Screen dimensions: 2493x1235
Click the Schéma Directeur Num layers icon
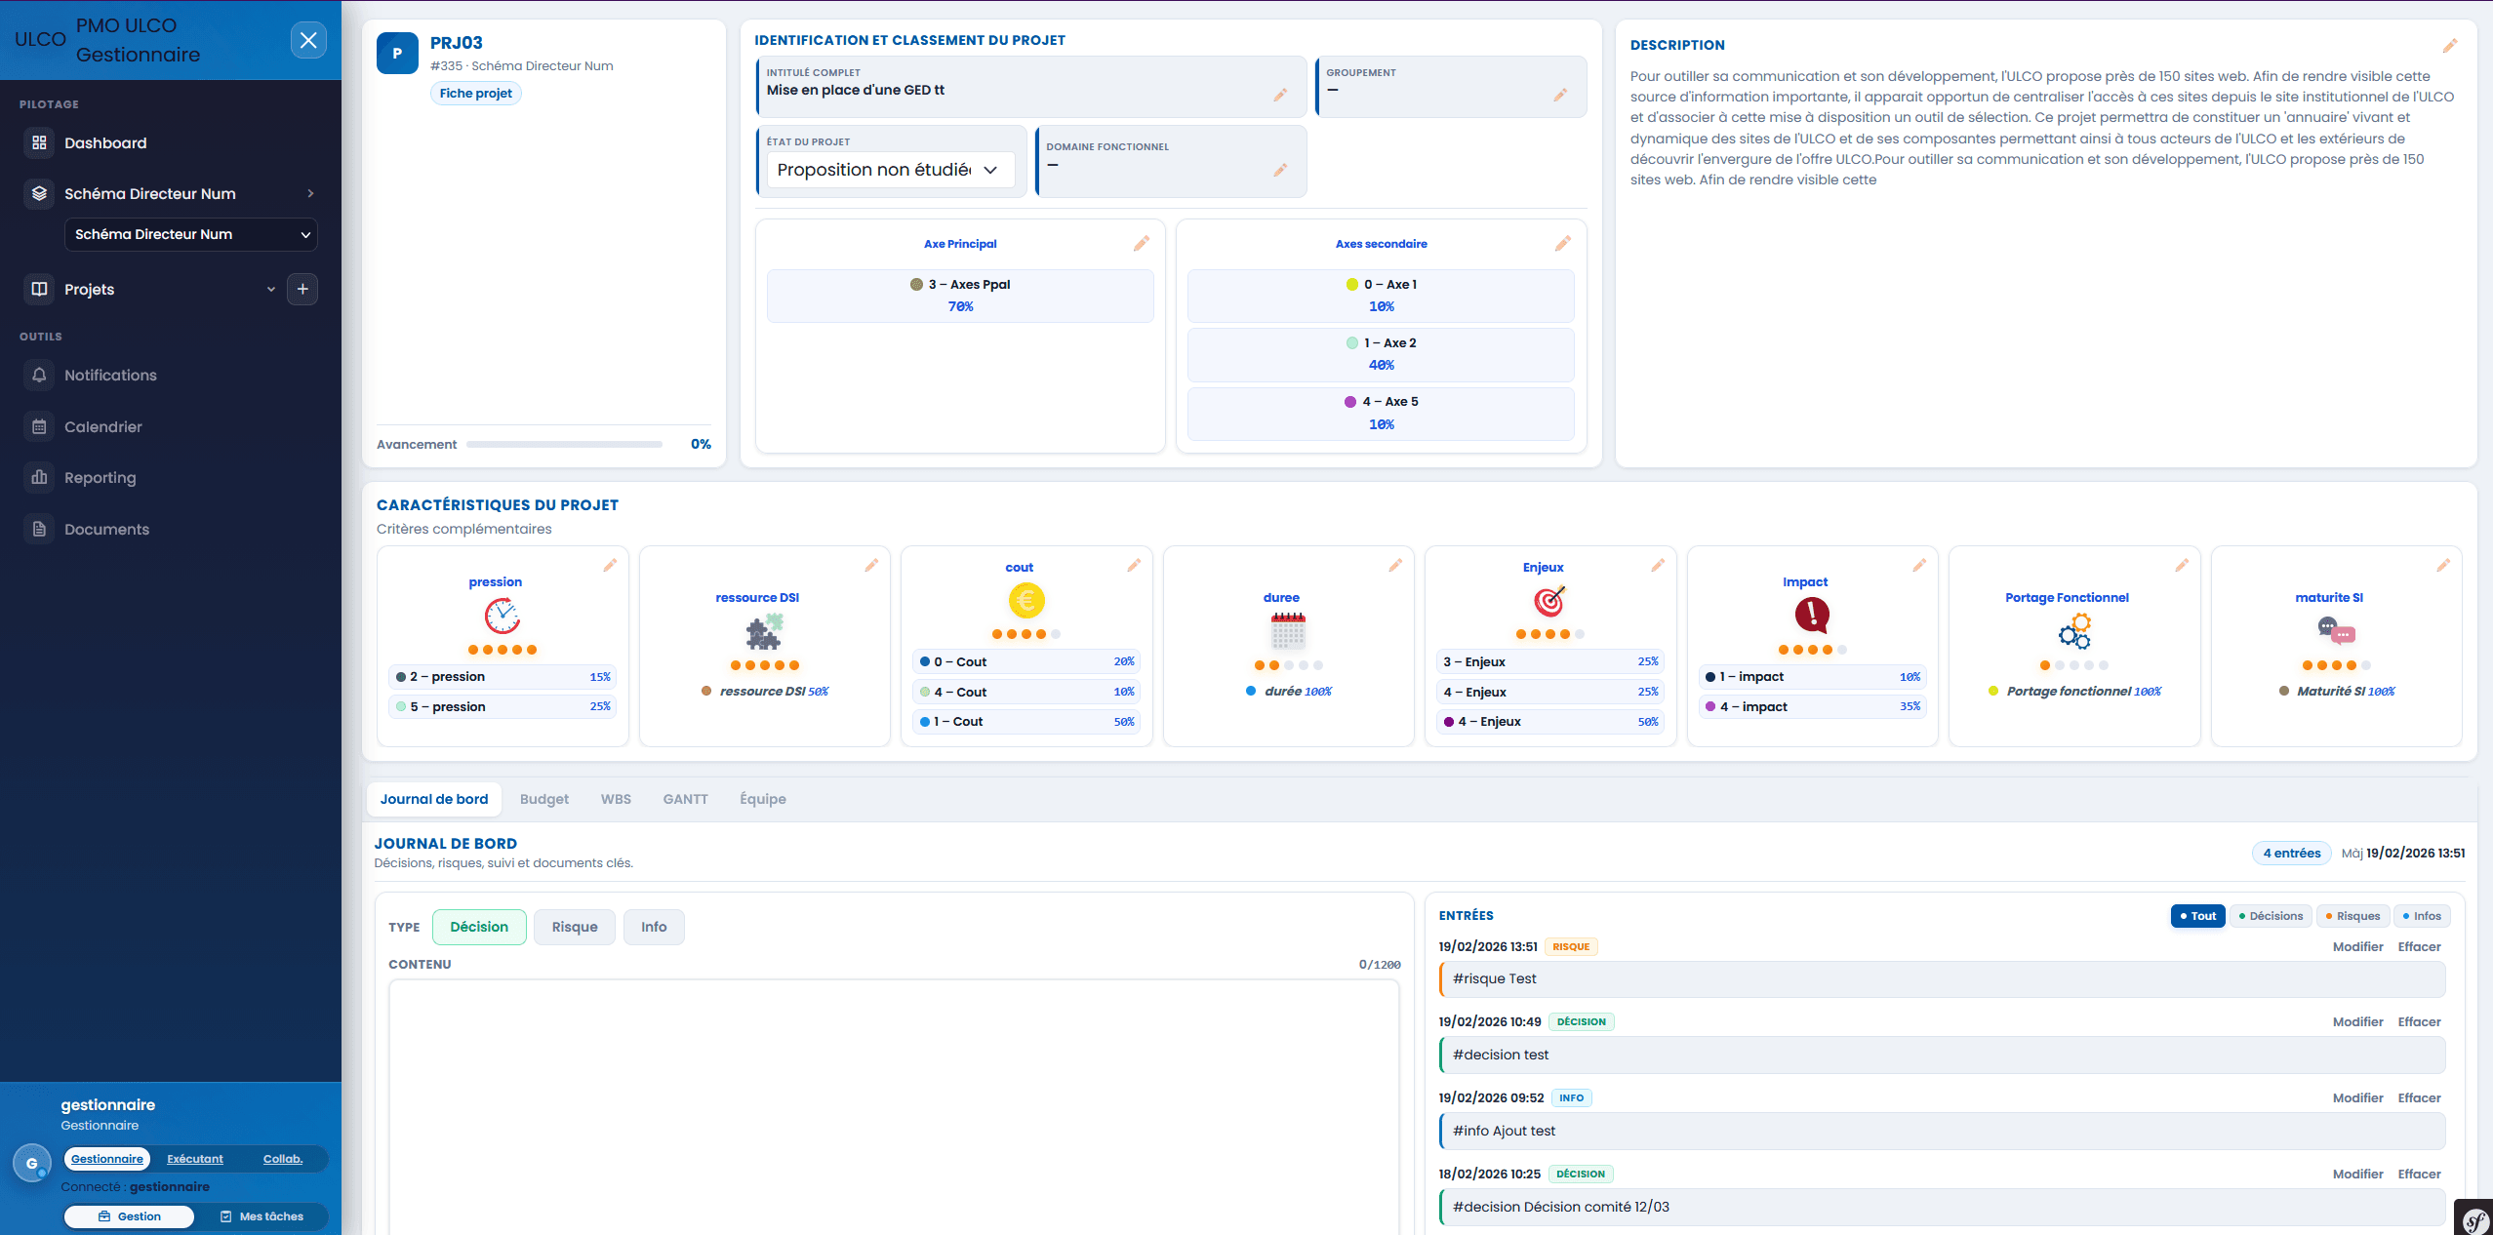39,193
